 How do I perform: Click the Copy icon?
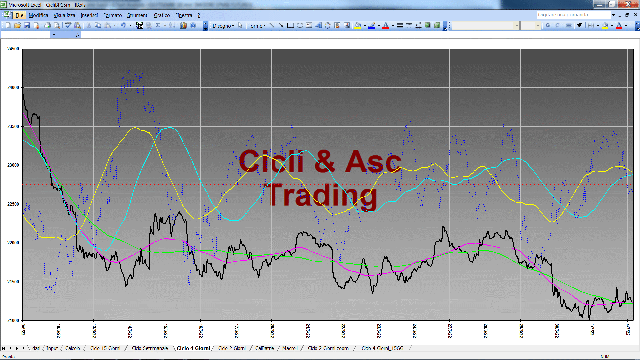point(98,25)
